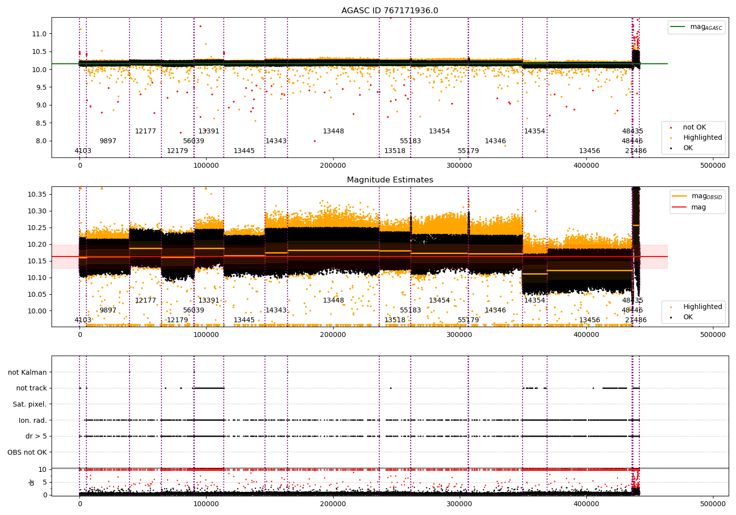This screenshot has width=736, height=515.
Task: Click the "not OK" legend entry
Action: tap(694, 128)
